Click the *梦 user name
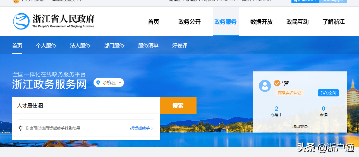This screenshot has height=157, width=359. tap(285, 83)
